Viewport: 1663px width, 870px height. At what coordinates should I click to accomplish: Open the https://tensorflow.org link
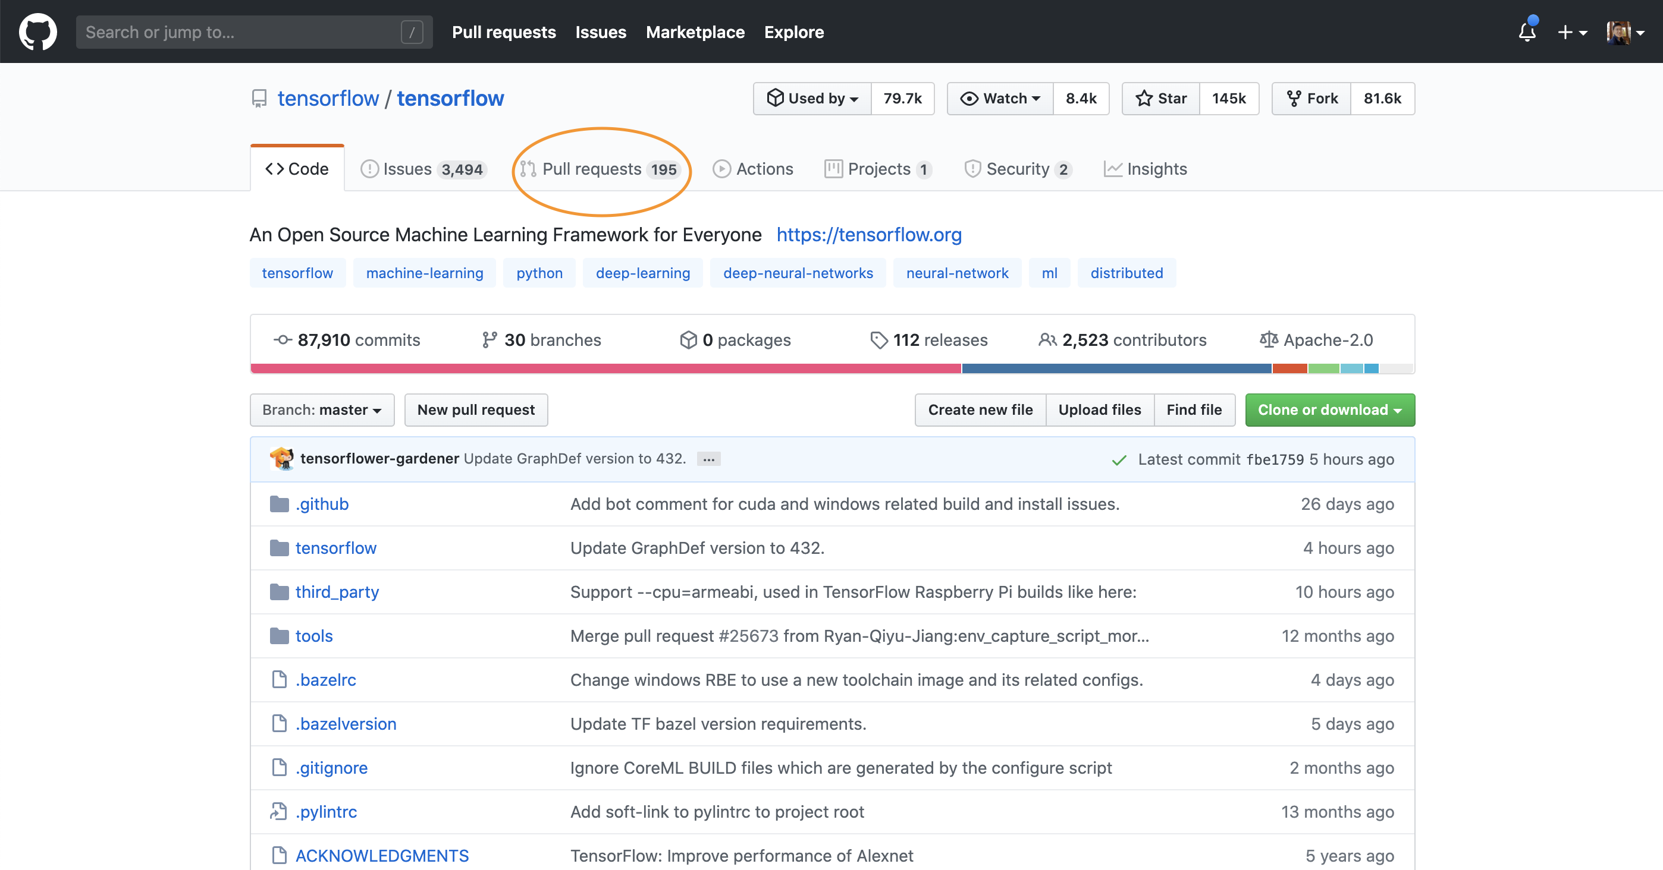tap(868, 235)
